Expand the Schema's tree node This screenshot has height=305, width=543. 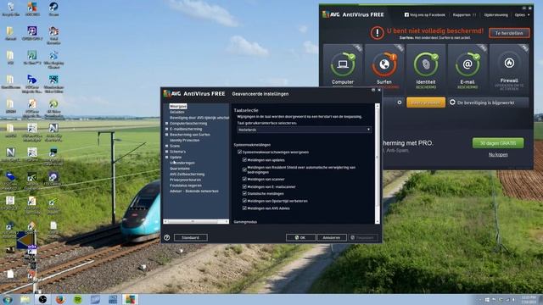click(166, 152)
